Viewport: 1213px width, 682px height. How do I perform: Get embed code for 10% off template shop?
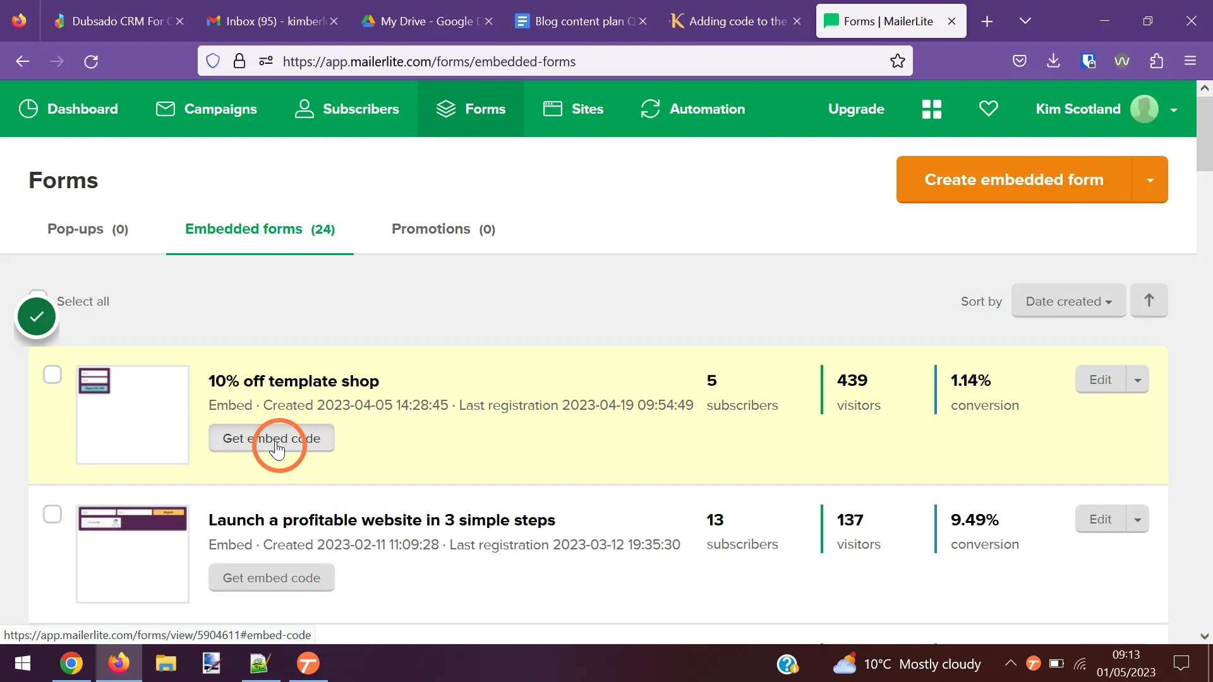[271, 439]
